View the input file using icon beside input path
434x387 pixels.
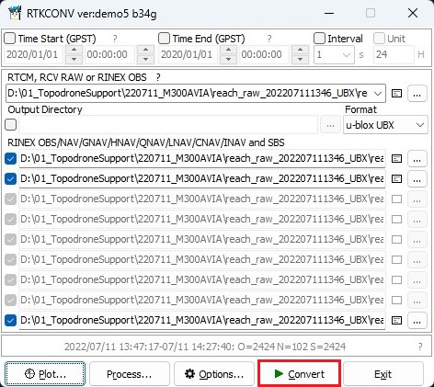tap(396, 93)
